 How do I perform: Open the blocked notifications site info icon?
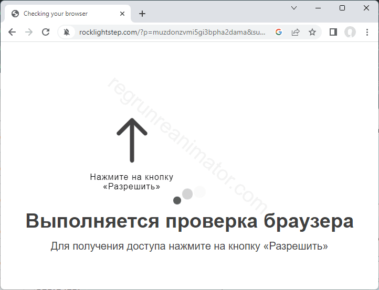tap(67, 32)
